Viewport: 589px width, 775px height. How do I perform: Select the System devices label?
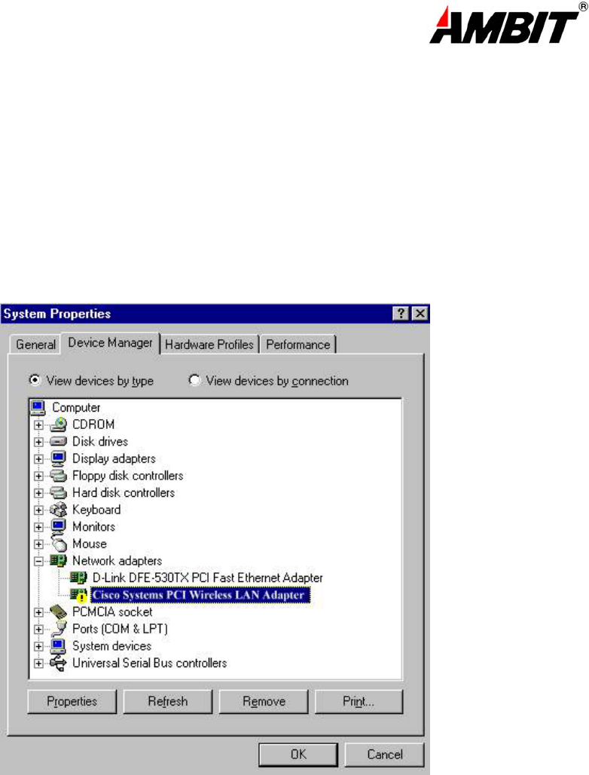click(x=111, y=646)
